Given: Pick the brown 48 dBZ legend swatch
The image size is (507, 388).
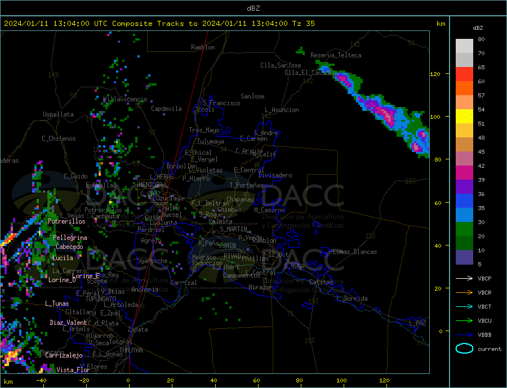Looking at the screenshot, I should [464, 145].
